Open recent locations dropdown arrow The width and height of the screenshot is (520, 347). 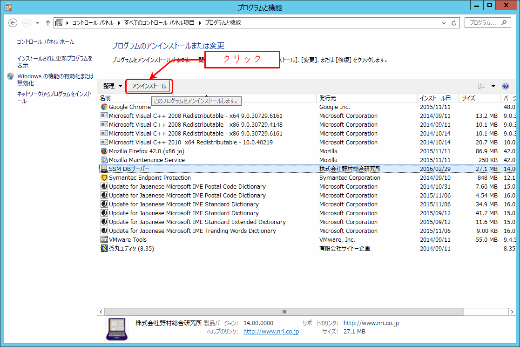point(37,22)
